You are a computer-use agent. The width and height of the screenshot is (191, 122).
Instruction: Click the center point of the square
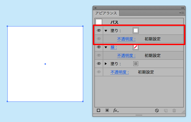[x=45, y=64]
